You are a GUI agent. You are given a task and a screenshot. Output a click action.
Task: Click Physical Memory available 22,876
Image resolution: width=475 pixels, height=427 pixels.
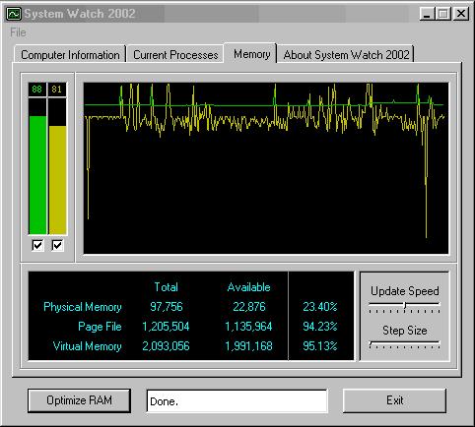[x=249, y=307]
